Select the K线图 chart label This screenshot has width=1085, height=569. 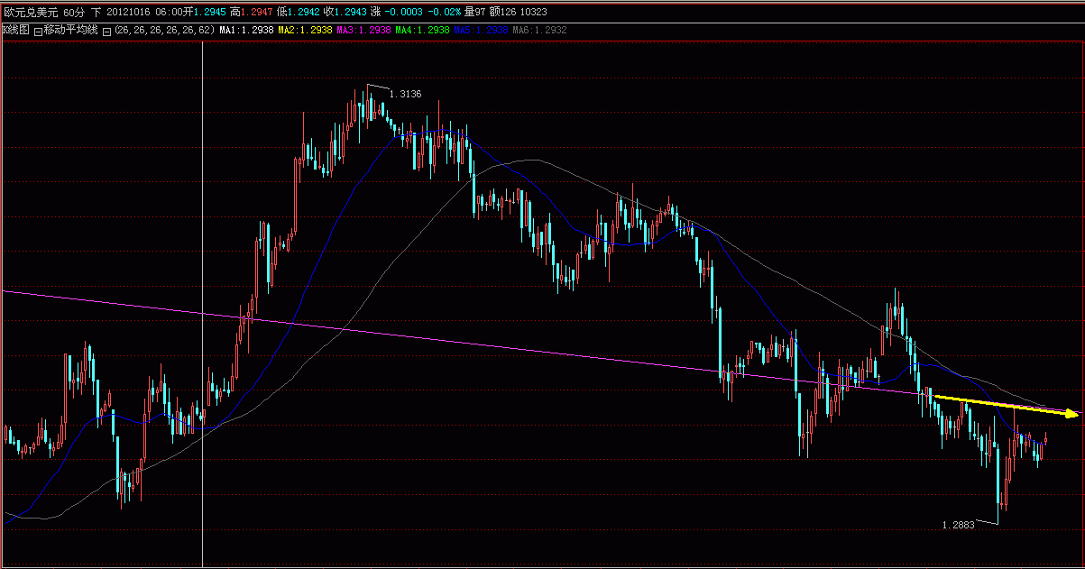tap(16, 30)
